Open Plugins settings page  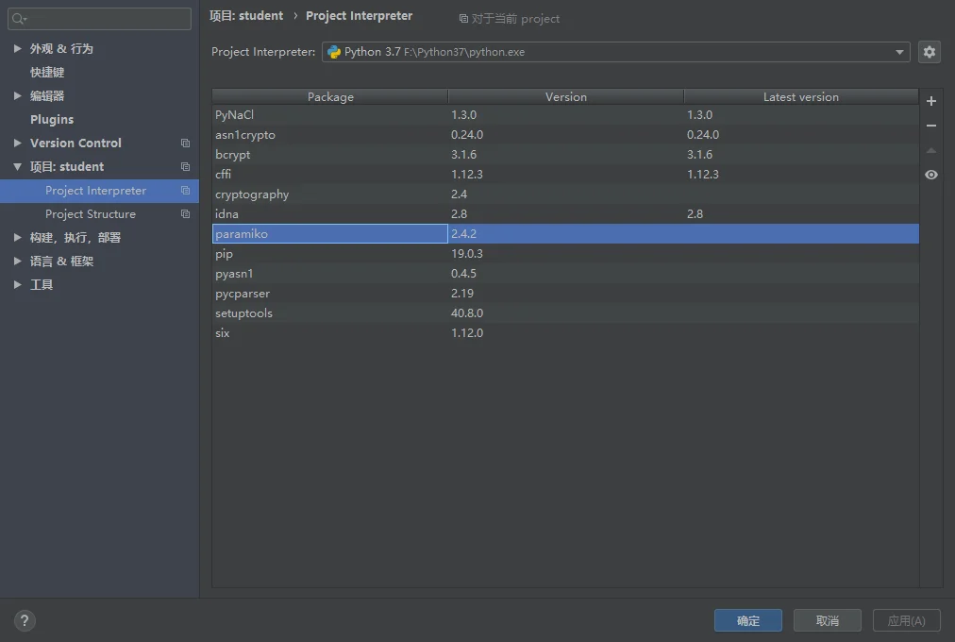click(x=52, y=120)
